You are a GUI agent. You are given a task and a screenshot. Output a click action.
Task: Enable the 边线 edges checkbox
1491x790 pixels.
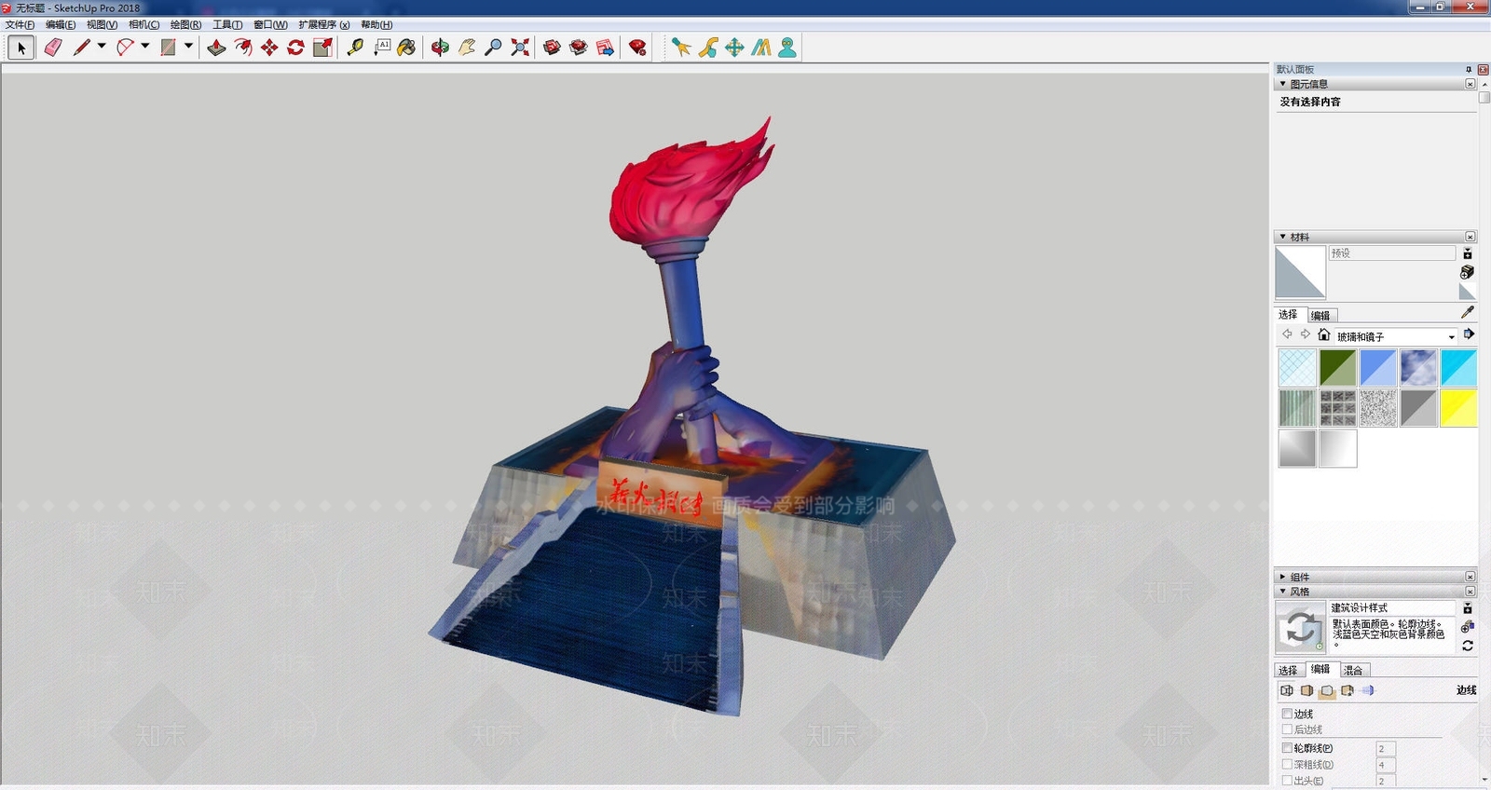(x=1287, y=714)
